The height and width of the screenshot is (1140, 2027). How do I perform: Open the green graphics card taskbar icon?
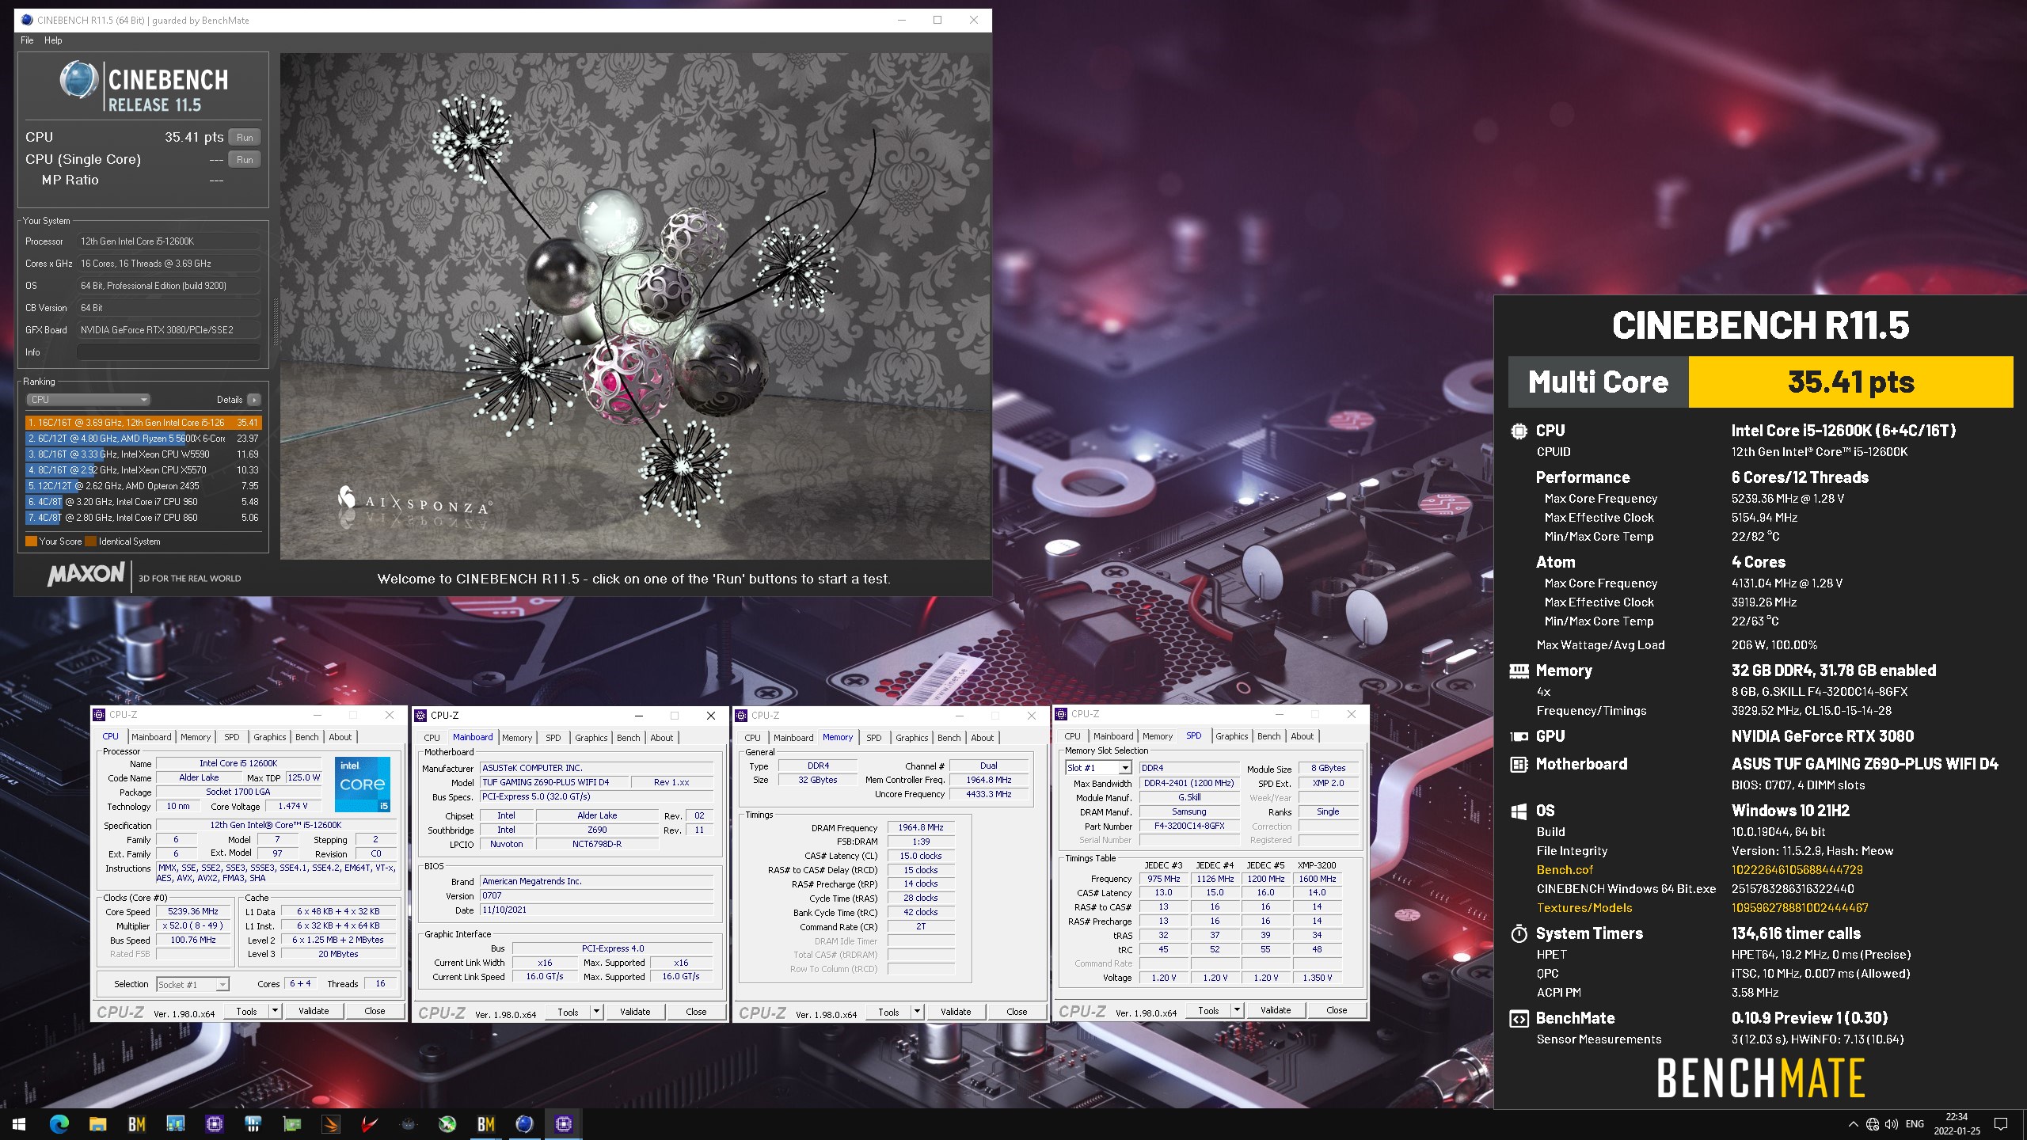tap(291, 1123)
